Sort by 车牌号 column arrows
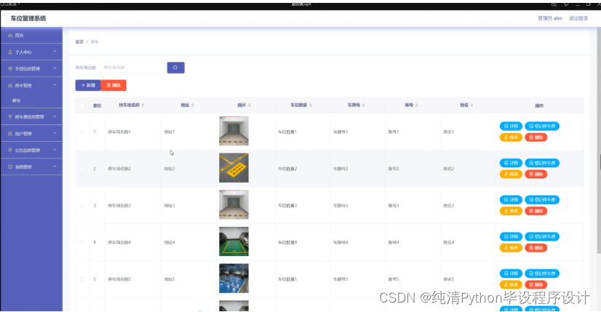The width and height of the screenshot is (601, 312). (363, 105)
